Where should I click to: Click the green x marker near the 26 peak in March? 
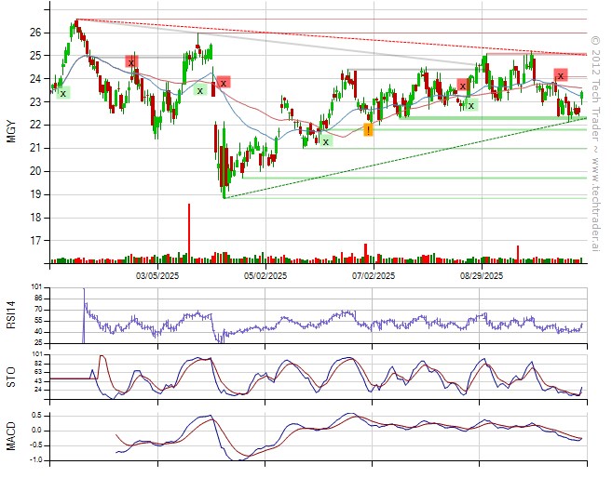click(x=199, y=90)
